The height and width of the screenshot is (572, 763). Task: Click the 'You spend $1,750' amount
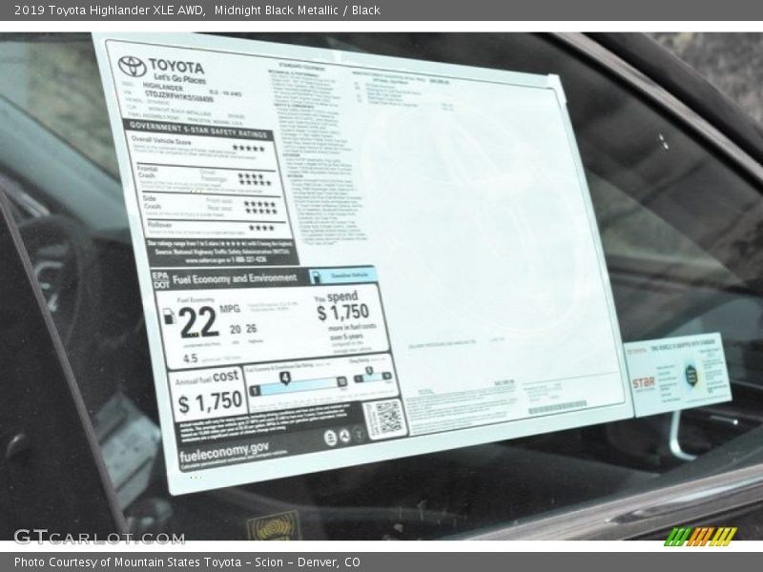(x=343, y=307)
